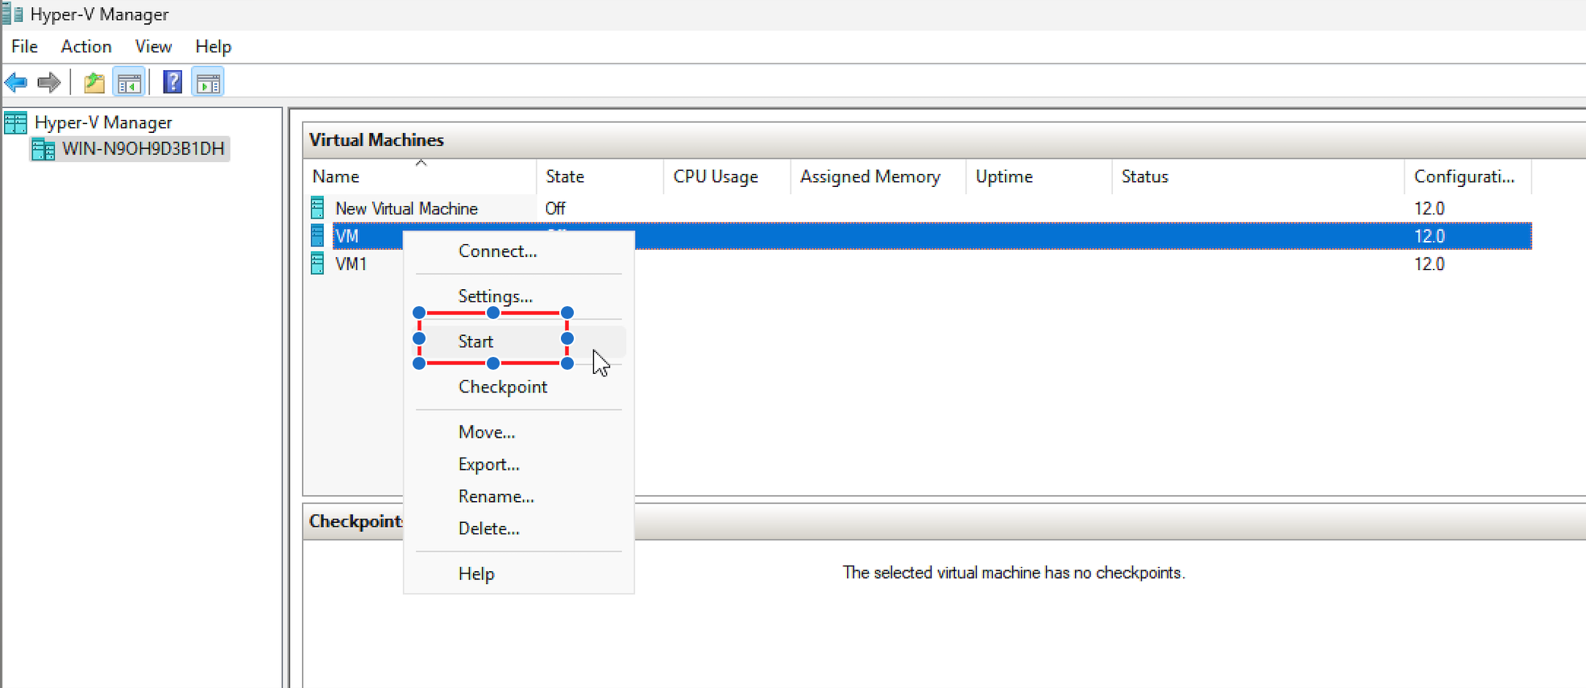1586x688 pixels.
Task: Select WIN-N9OH9D3B1DH server node
Action: (143, 149)
